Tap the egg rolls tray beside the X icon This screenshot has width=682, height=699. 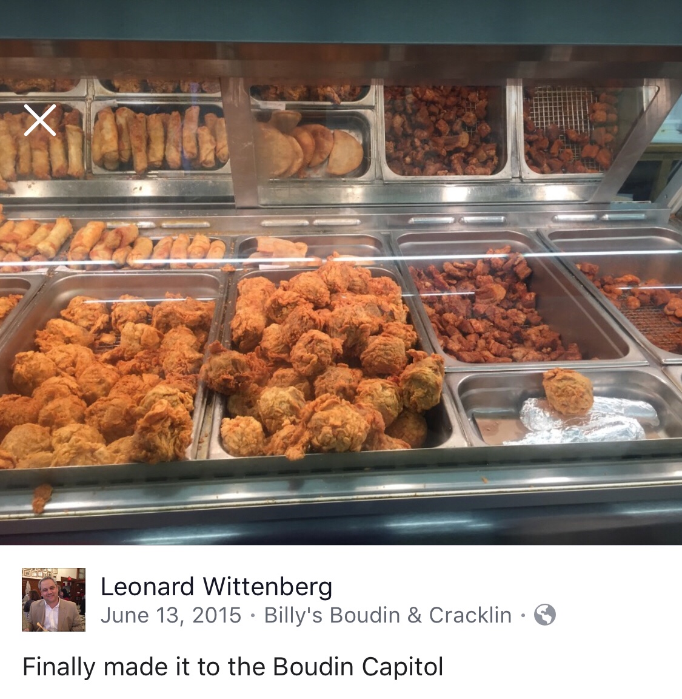coord(159,139)
